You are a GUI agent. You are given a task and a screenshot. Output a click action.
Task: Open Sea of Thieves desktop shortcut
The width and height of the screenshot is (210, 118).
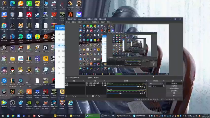[21, 38]
